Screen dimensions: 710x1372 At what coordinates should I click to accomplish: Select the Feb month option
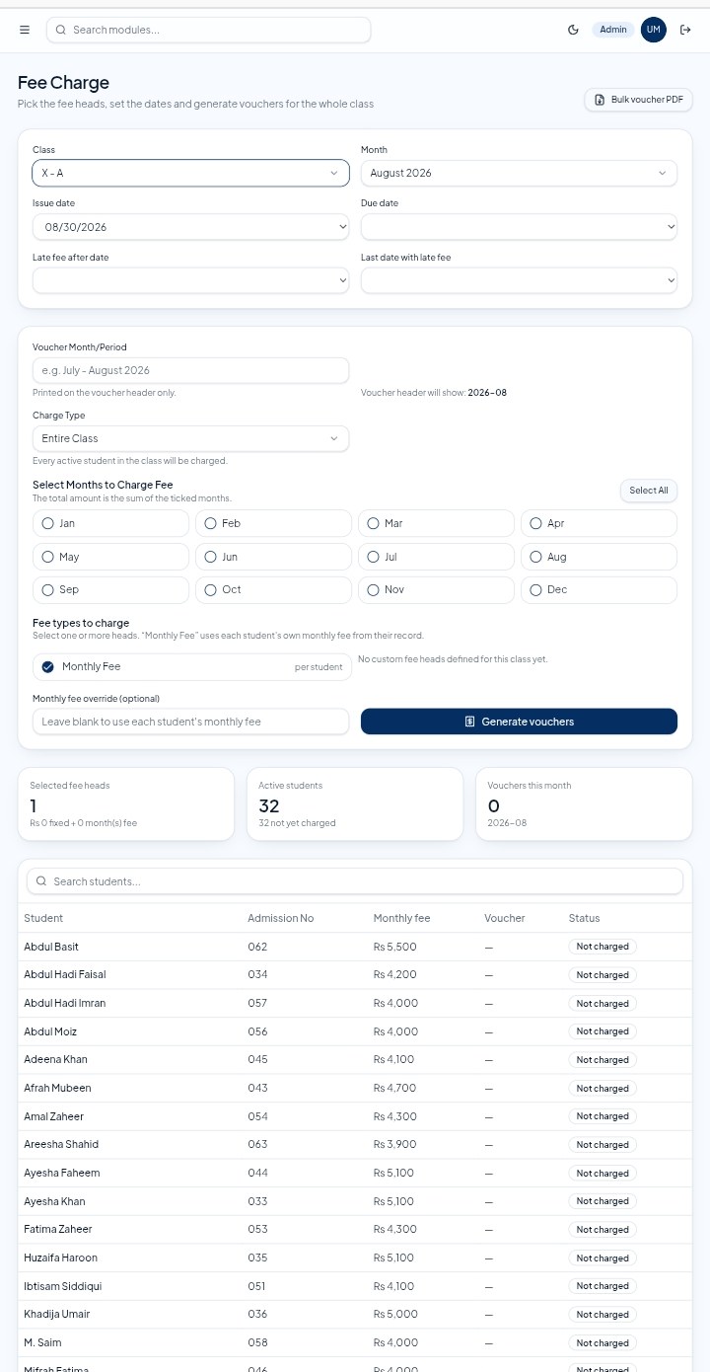coord(273,523)
